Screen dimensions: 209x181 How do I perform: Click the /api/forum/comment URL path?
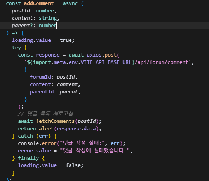(161, 62)
